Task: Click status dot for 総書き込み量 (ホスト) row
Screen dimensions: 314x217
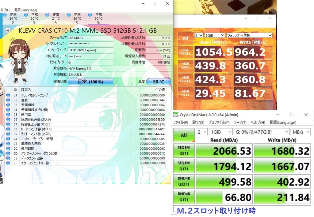Action: [8, 124]
